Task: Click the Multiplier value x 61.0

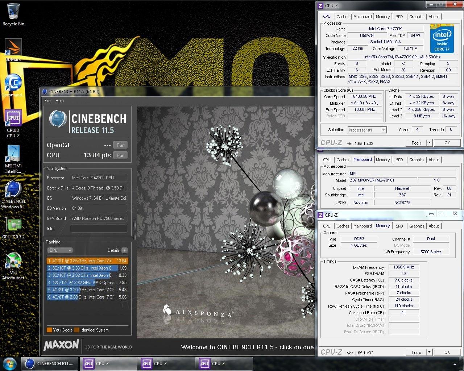Action: (364, 103)
